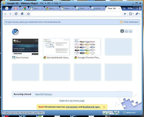Viewport: 144px width, 117px height.
Task: Open the VMware Player File menu
Action: pos(43,3)
